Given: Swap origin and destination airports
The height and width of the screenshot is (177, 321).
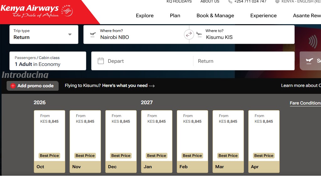Looking at the screenshot, I should (189, 35).
